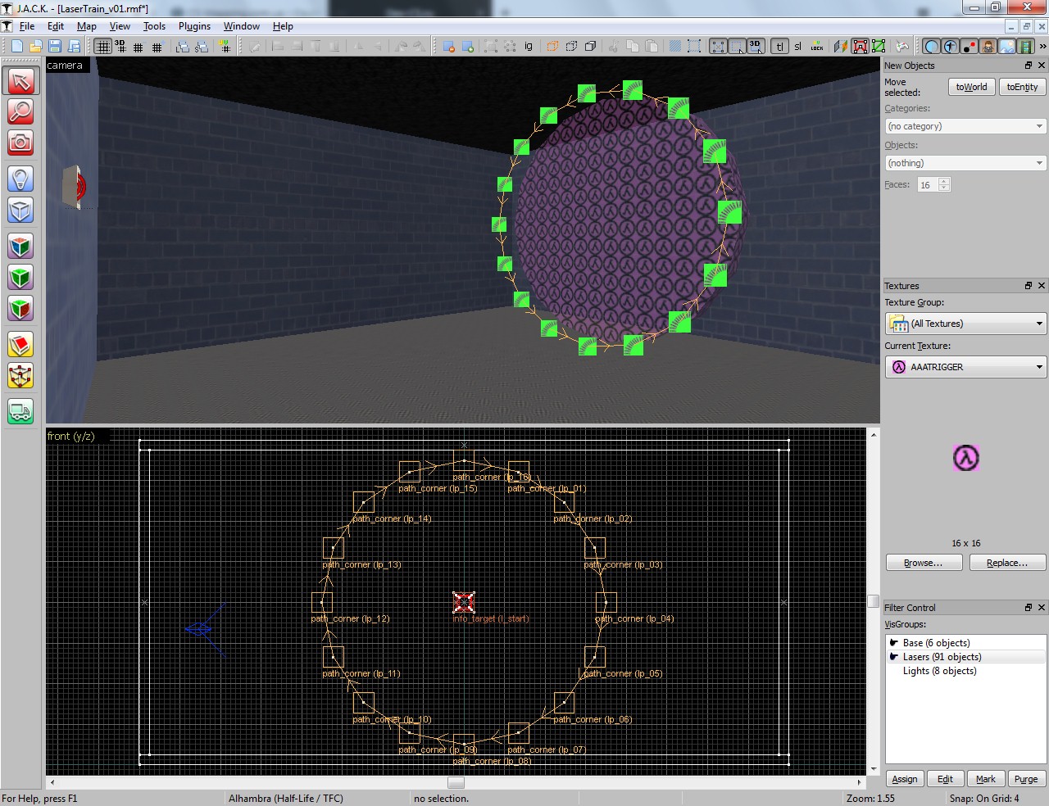Click the red texture application icon

(x=861, y=47)
